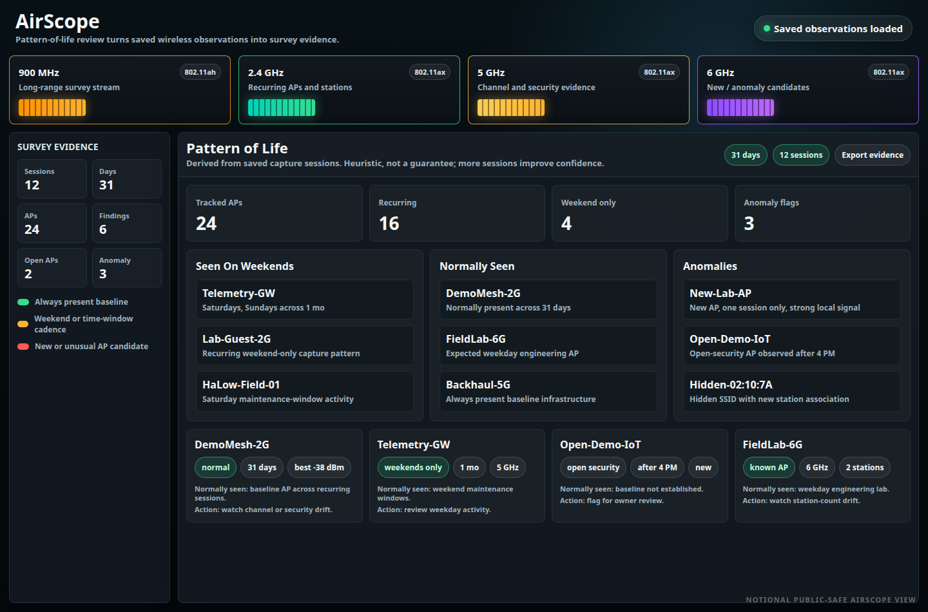This screenshot has width=928, height=612.
Task: Select the 12 sessions chip
Action: pyautogui.click(x=800, y=155)
